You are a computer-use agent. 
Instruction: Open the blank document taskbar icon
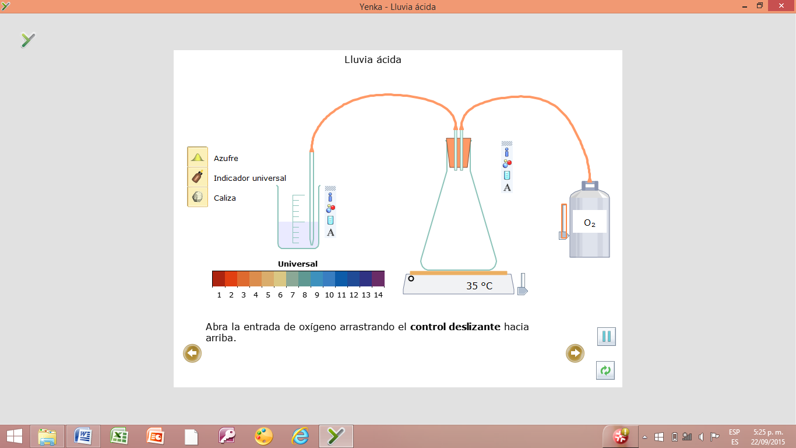click(191, 436)
